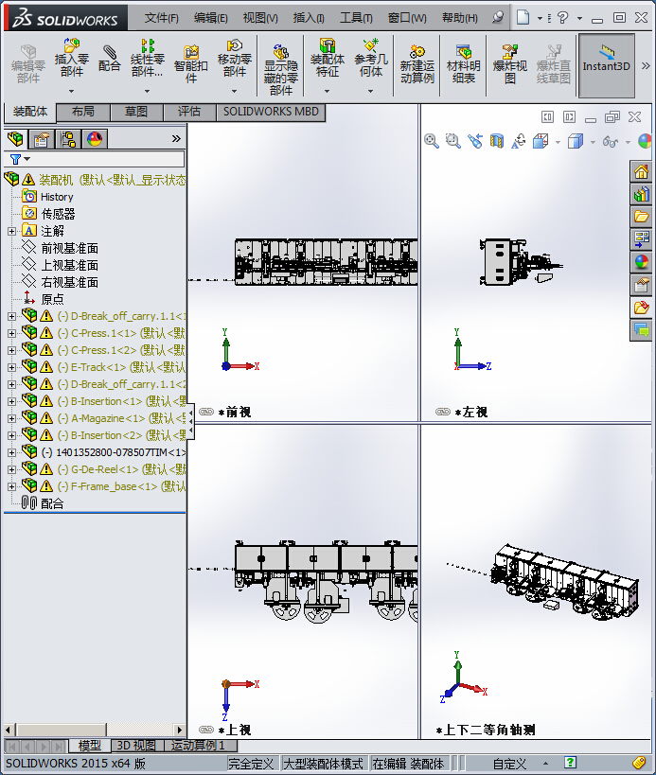
Task: Click 显示隐藏的零部件 show hidden components
Action: click(x=281, y=70)
